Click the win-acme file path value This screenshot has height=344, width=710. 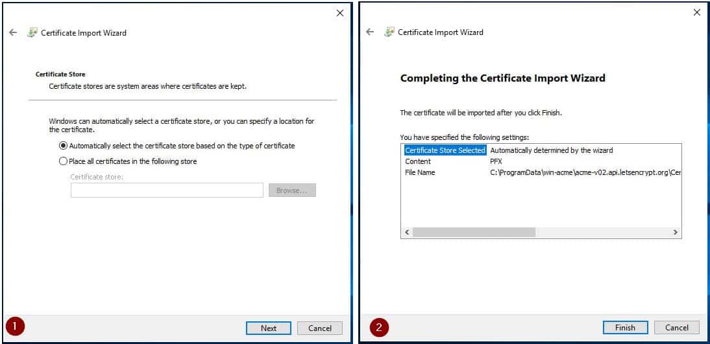click(585, 173)
